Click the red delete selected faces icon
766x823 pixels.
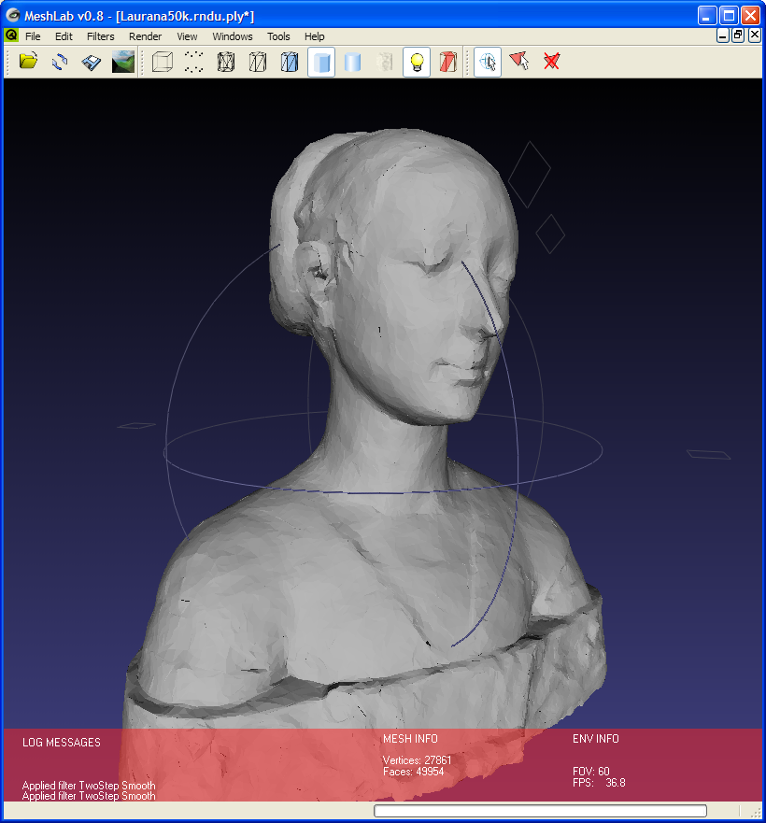551,63
